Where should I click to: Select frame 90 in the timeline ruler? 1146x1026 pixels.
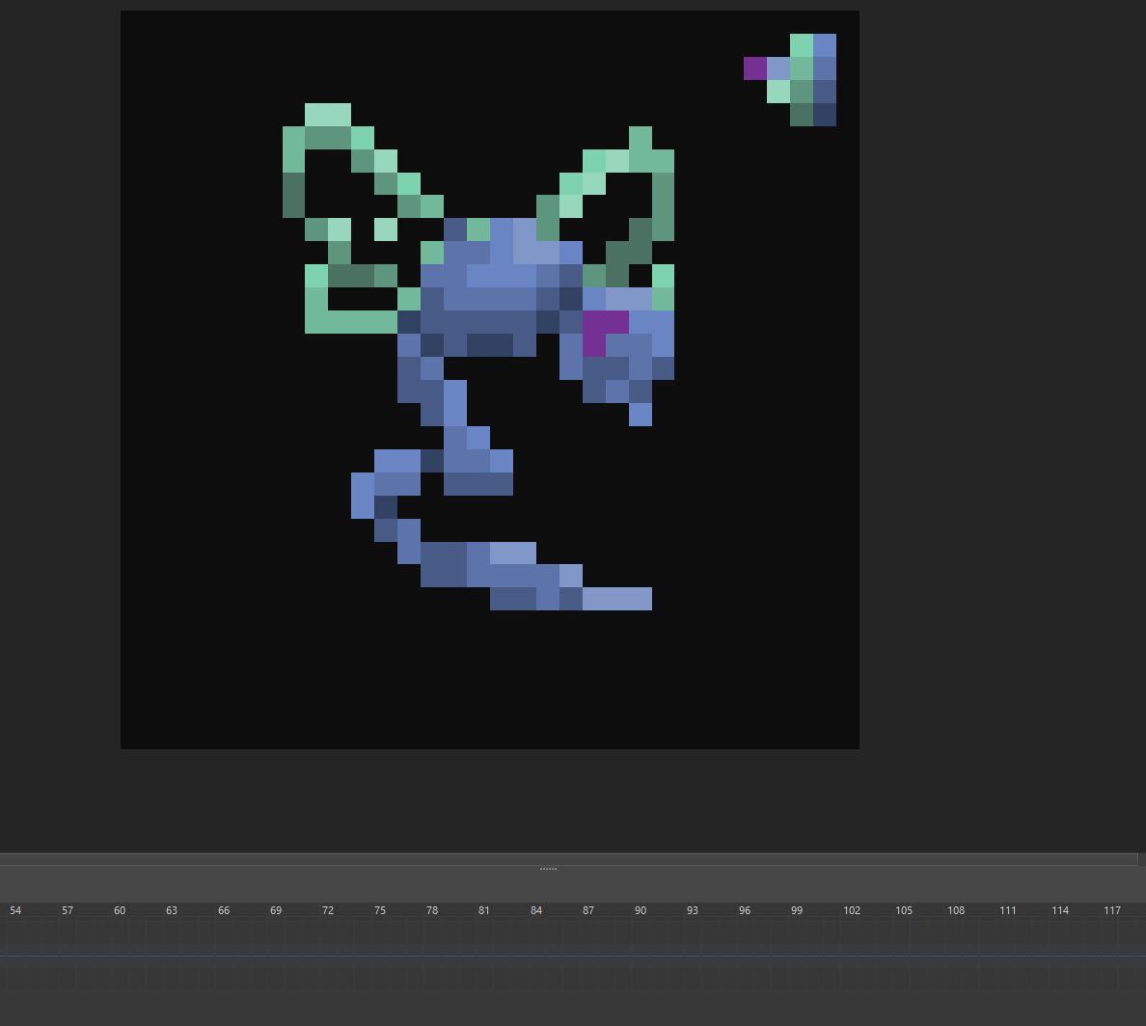tap(641, 910)
